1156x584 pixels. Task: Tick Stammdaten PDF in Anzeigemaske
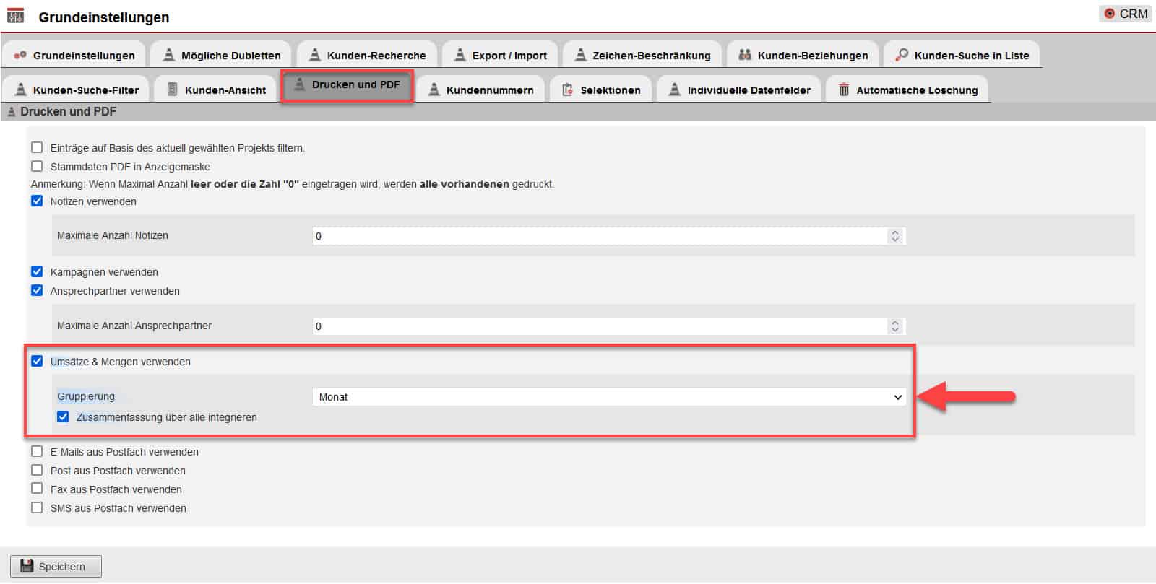37,166
